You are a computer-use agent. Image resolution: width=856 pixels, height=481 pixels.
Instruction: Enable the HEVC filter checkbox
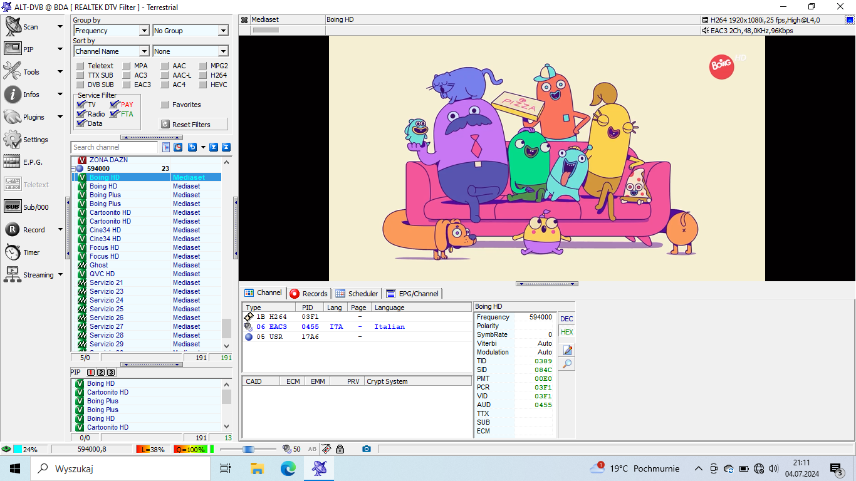[204, 85]
